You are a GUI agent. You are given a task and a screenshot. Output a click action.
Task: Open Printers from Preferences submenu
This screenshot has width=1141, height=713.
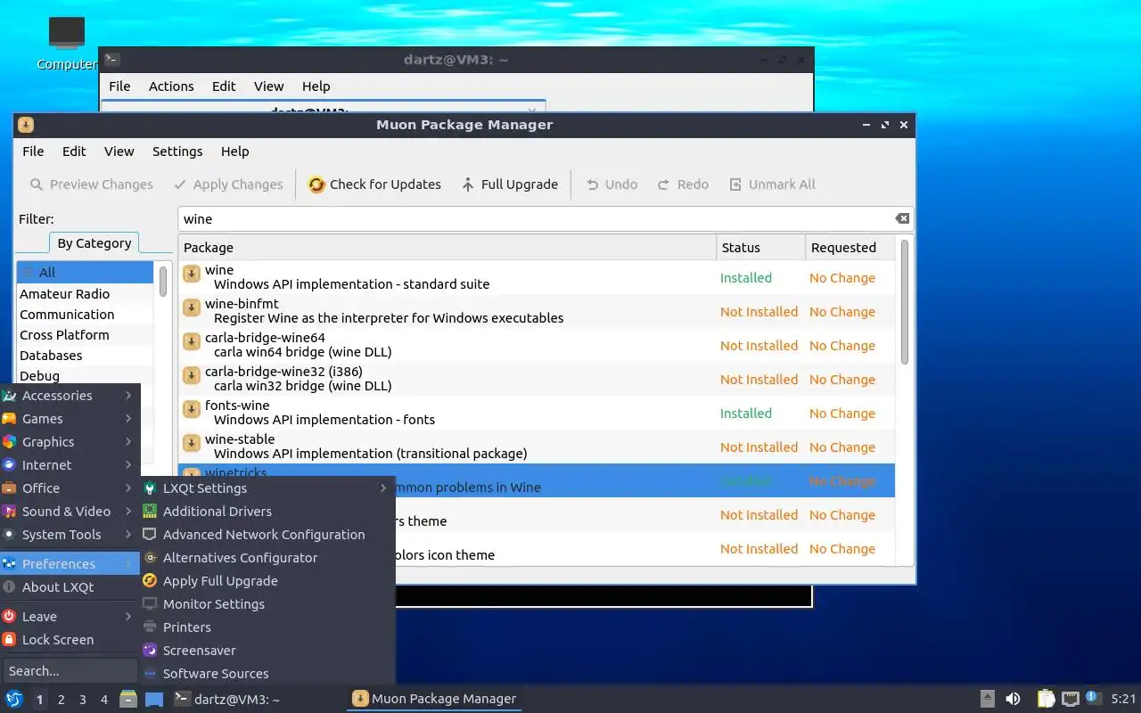coord(267,627)
